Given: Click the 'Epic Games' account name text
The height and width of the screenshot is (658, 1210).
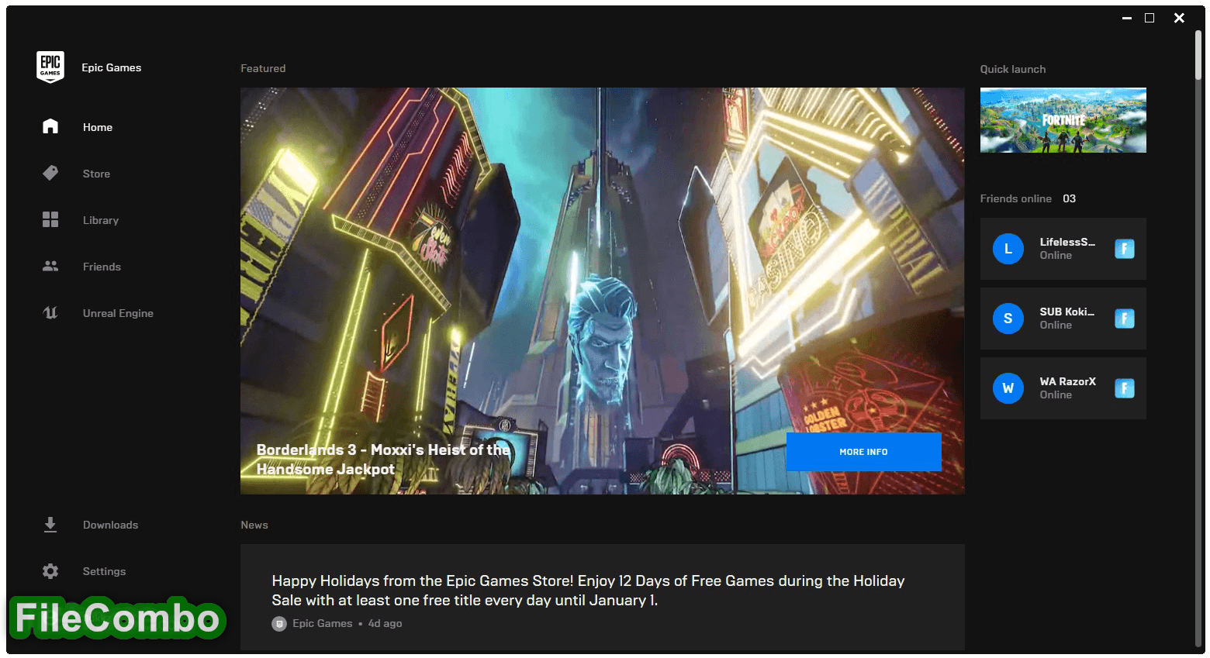Looking at the screenshot, I should 112,67.
